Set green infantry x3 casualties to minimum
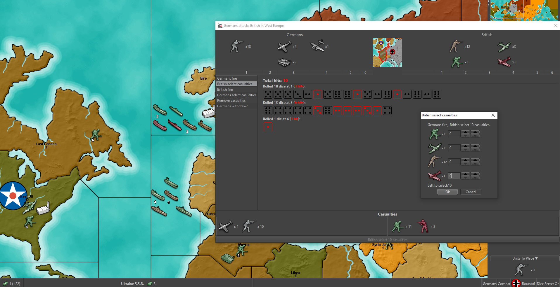 475,136
